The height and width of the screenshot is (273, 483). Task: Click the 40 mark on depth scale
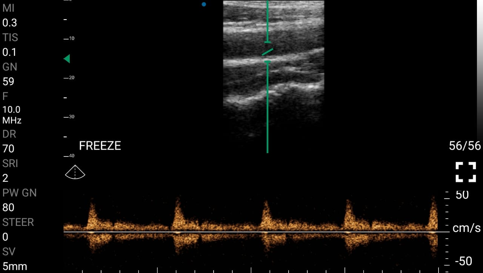71,156
